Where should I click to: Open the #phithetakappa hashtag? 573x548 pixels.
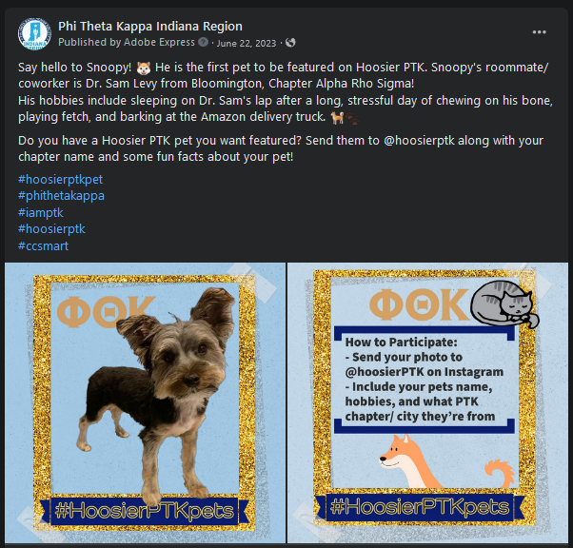click(61, 196)
